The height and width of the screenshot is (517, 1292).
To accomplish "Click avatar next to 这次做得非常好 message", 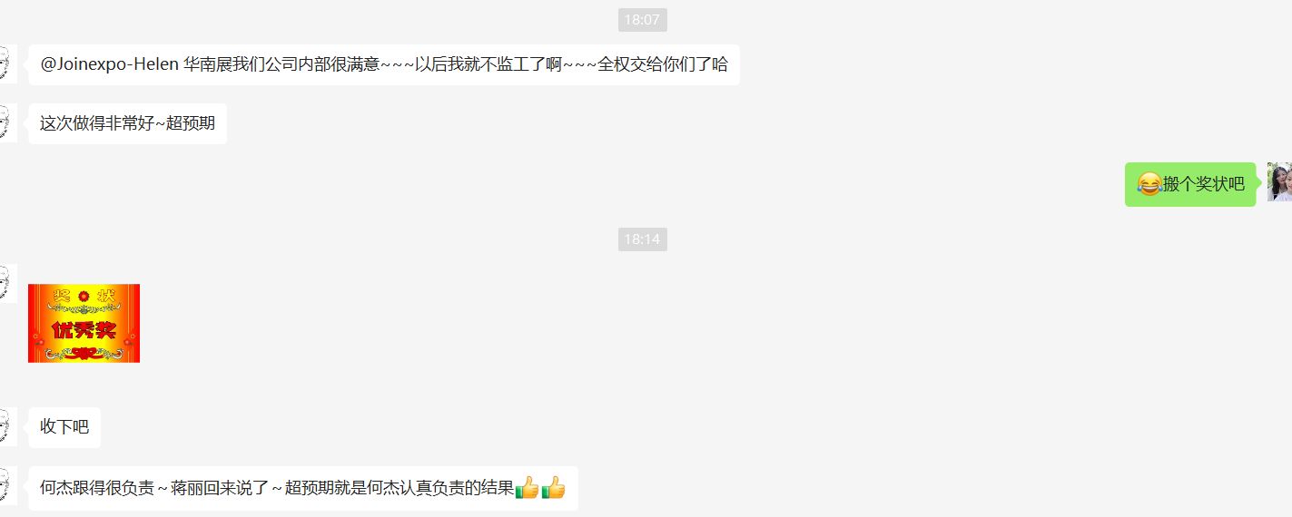I will (x=7, y=122).
